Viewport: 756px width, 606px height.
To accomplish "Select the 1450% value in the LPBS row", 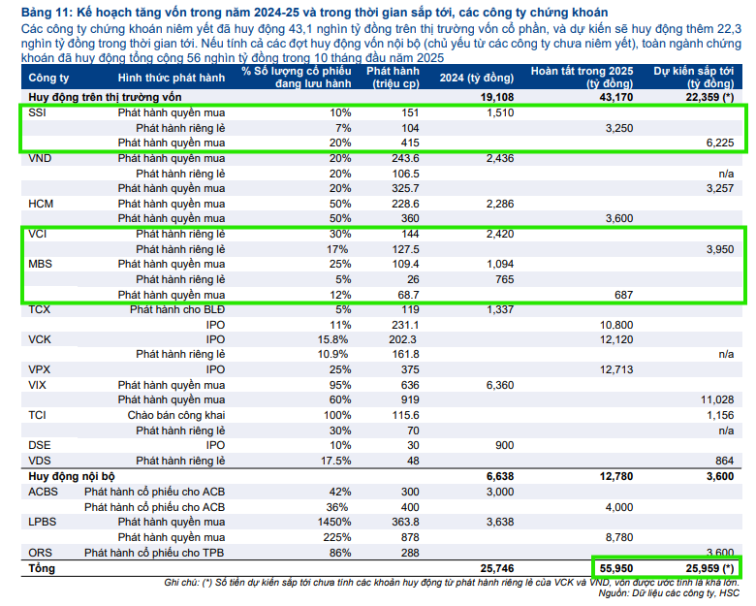I will 332,521.
